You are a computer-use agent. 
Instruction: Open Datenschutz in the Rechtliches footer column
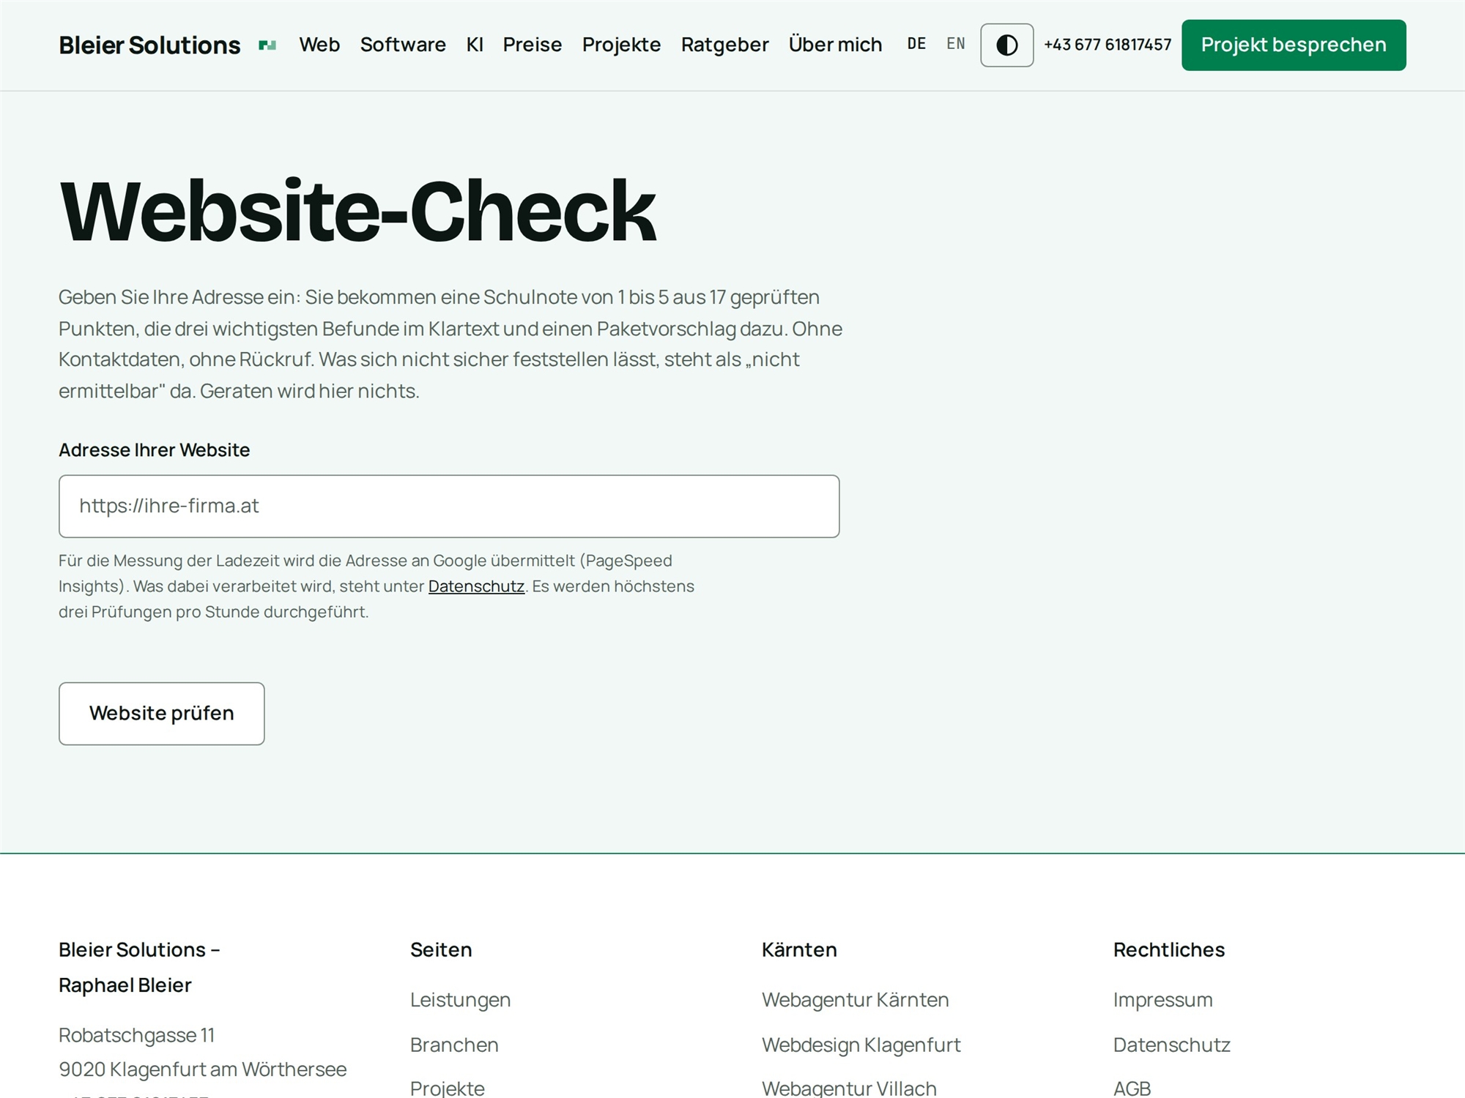coord(1172,1045)
